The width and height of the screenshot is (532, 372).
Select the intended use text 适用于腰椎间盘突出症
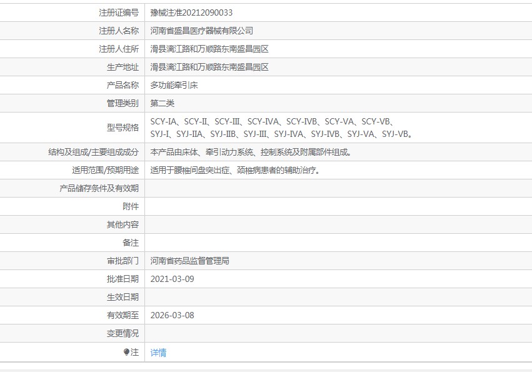235,170
